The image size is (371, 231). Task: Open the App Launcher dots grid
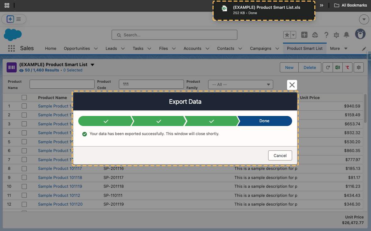(11, 48)
